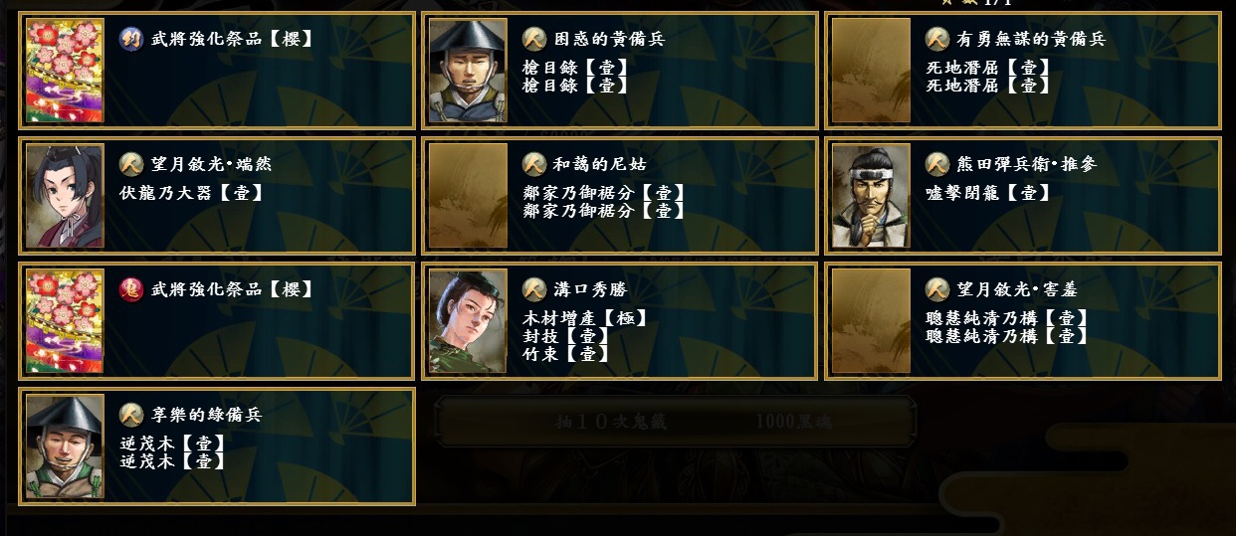Click the gold rank badge beside 和藹的尼姑

[534, 164]
